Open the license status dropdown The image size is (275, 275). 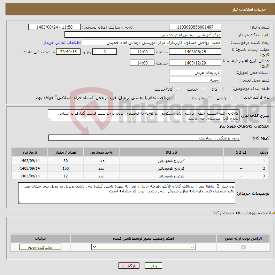(144, 247)
